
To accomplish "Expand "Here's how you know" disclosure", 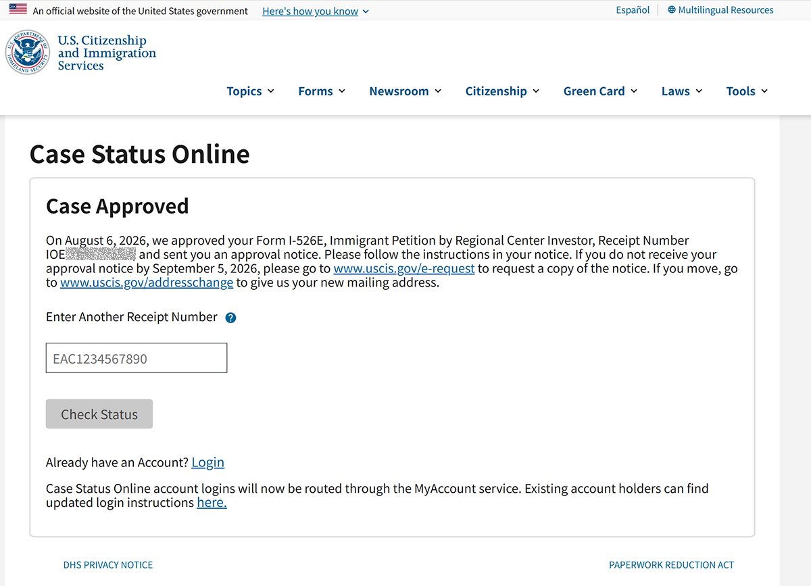I will pos(316,11).
